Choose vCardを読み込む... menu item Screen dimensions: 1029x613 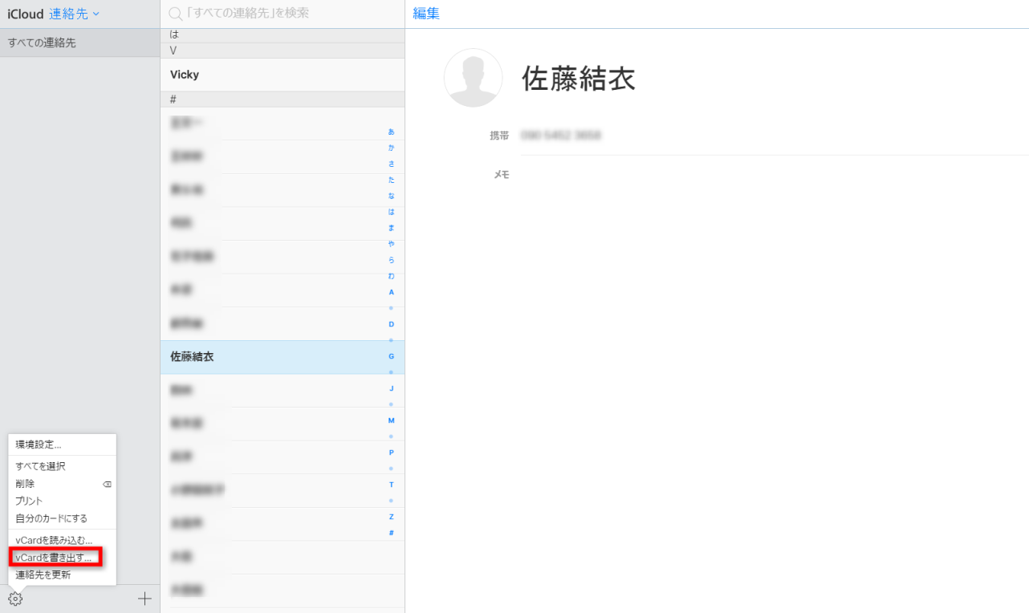(x=62, y=540)
